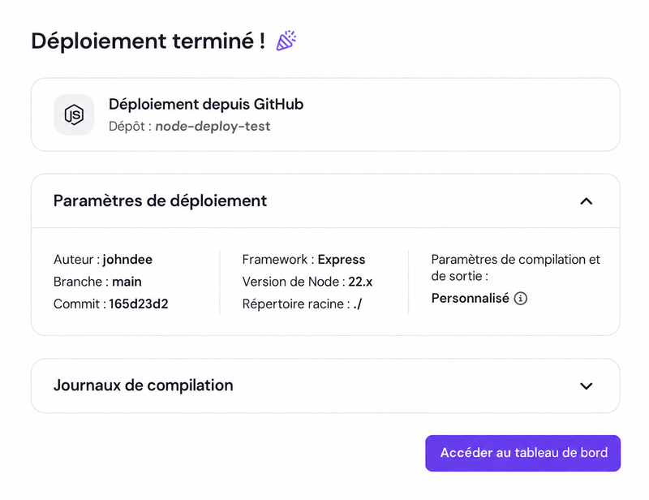Click the party popper celebration icon
The height and width of the screenshot is (500, 649).
(x=286, y=41)
